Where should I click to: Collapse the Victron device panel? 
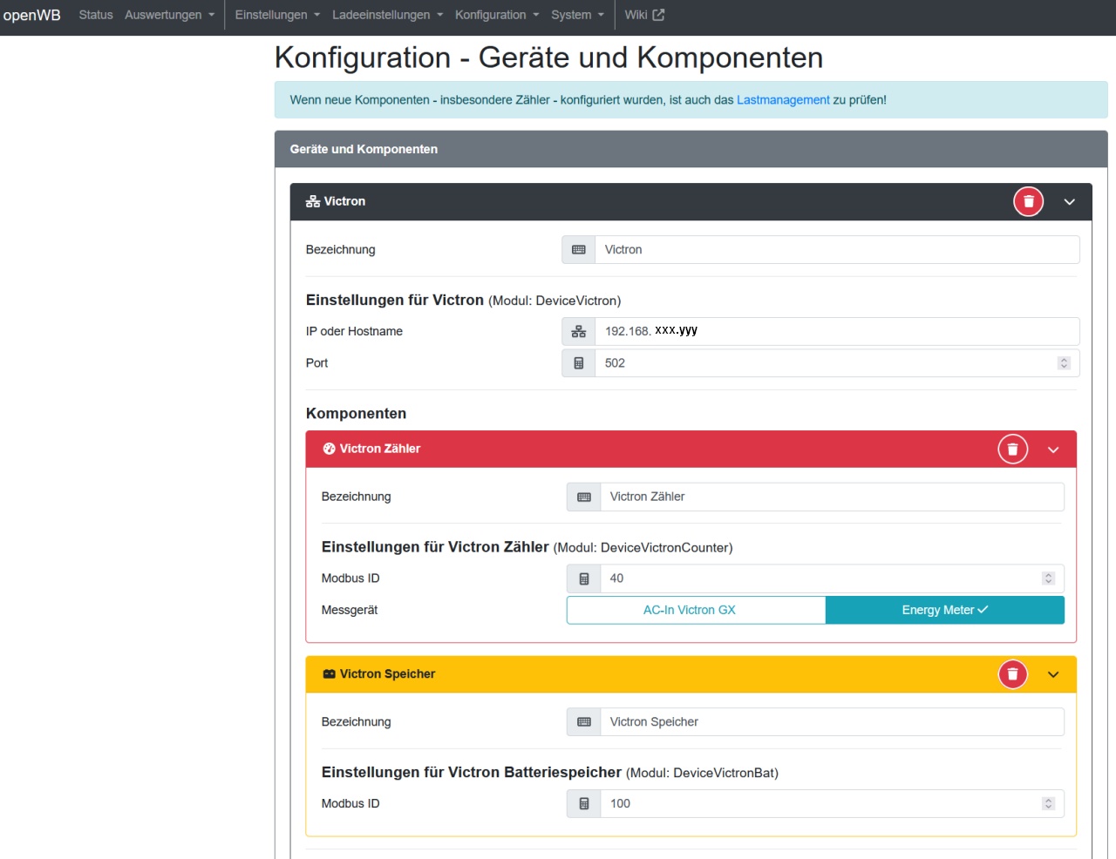click(x=1069, y=202)
